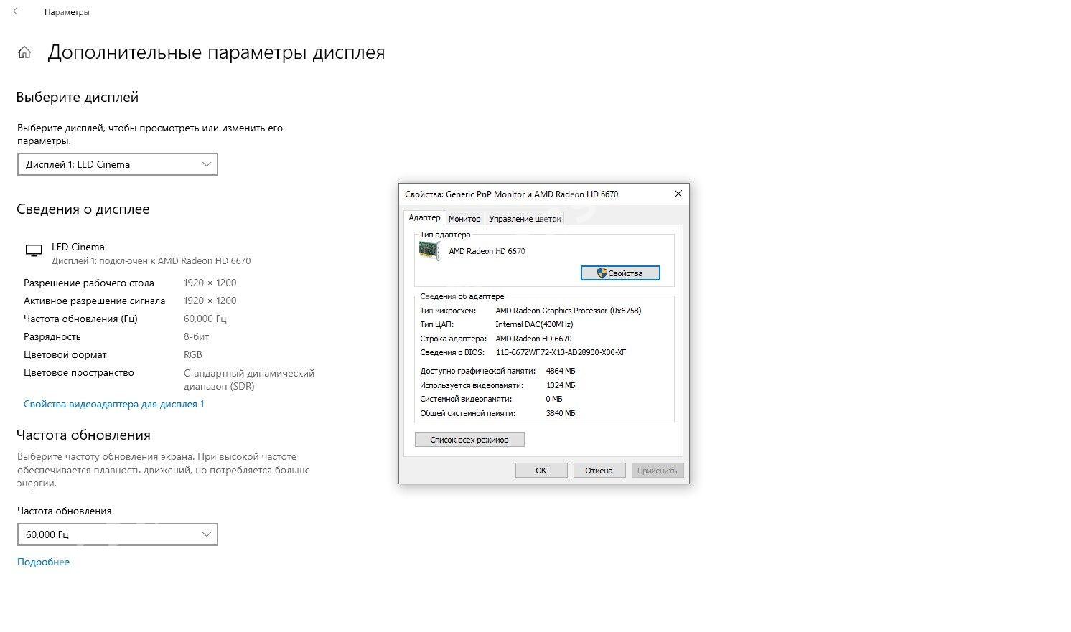Click the Параметры title text
The image size is (1071, 632).
(67, 12)
